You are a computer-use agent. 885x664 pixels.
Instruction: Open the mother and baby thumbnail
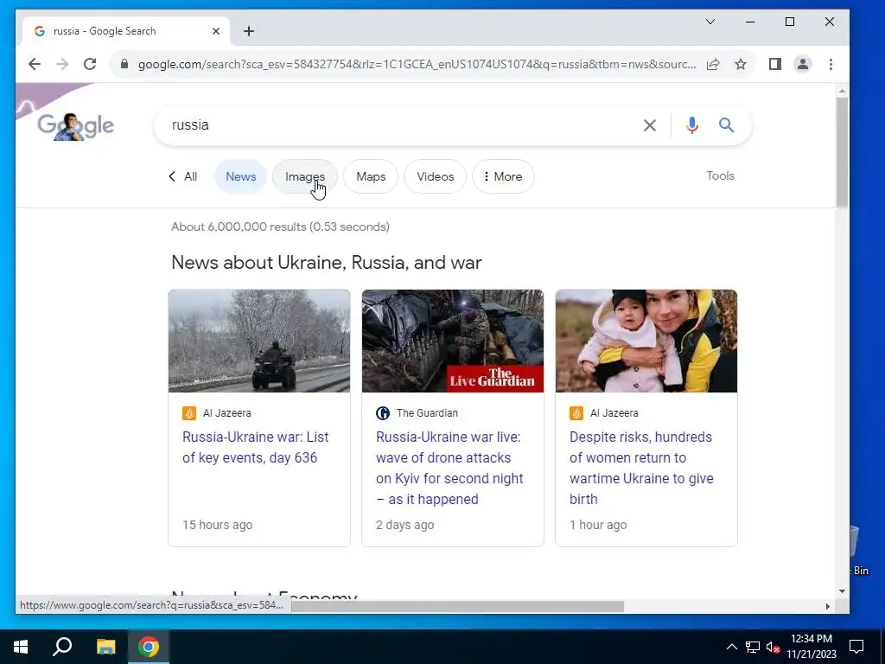(x=646, y=341)
